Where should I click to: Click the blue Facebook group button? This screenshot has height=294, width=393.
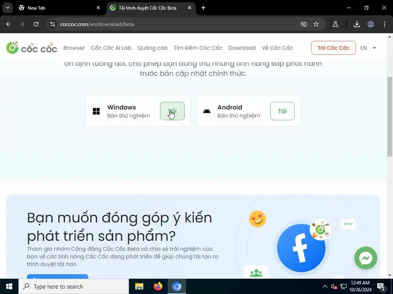(58, 276)
